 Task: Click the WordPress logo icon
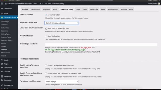click(x=2, y=3)
